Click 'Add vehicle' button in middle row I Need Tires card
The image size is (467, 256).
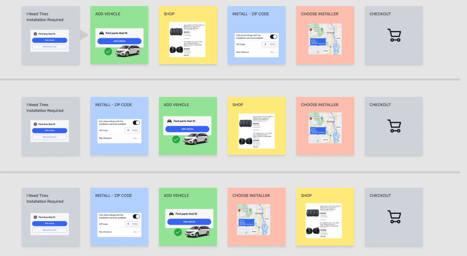tap(50, 131)
